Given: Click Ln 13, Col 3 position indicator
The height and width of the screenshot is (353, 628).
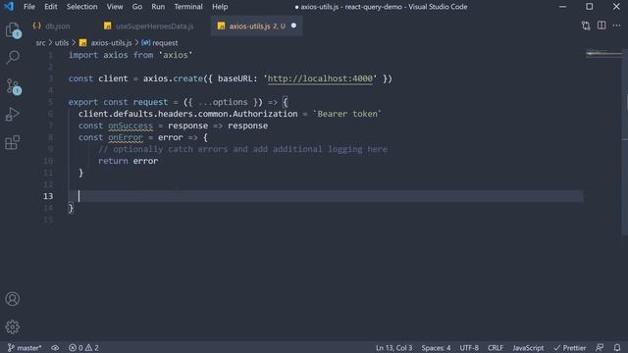Looking at the screenshot, I should pos(393,348).
